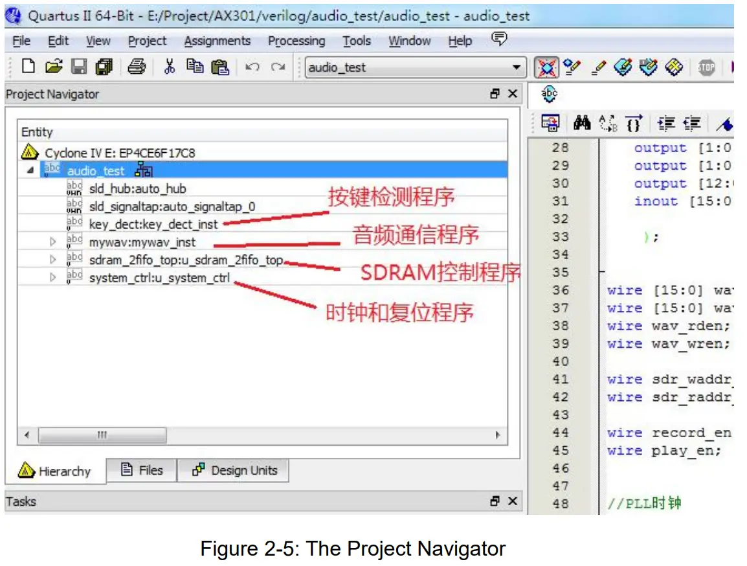Screen dimensions: 747x566
Task: Click the Paste clipboard icon
Action: 220,67
